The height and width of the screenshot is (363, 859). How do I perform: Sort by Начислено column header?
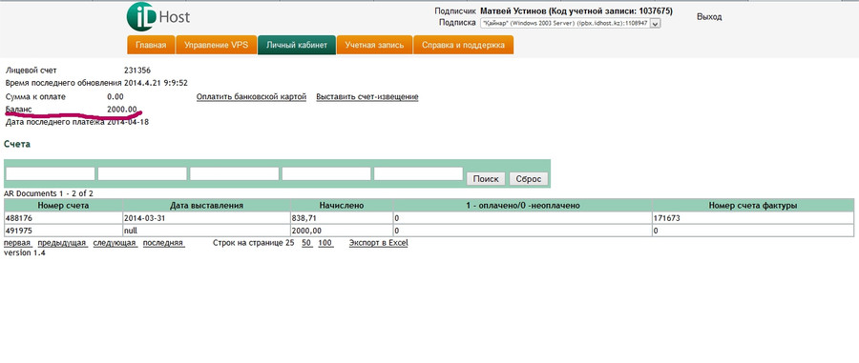click(342, 205)
